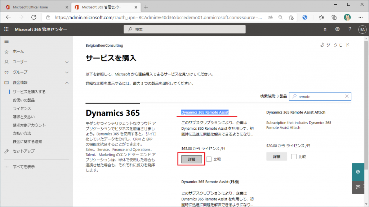Click the product filter field containing remote

(320, 96)
